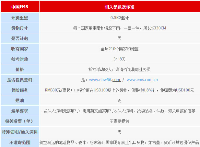Viewport: 200px width, 147px height.
Task: Select the 收寄国家 row label
Action: (x=20, y=49)
